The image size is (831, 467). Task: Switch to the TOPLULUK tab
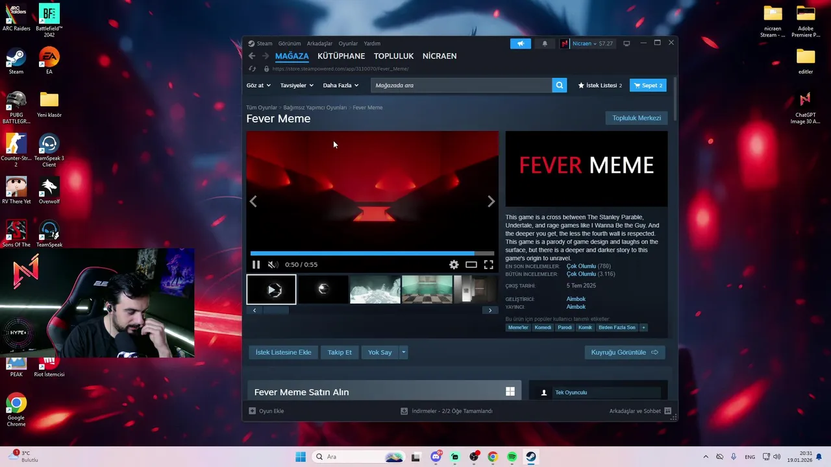coord(393,56)
